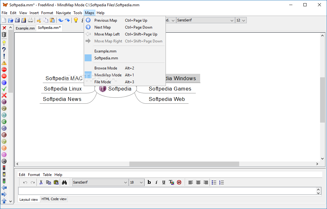327x209 pixels.
Task: Click inside the note text input area
Action: point(167,191)
